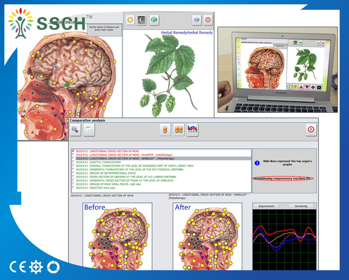Viewport: 349px width, 280px height.
Task: Click the level 4 inverted triangle in laptop photo
Action: [307, 87]
